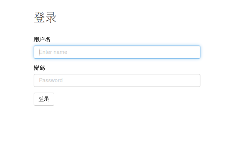Screen dimensions: 231x147
Task: Place cursor in the field under 密码
Action: pyautogui.click(x=117, y=80)
